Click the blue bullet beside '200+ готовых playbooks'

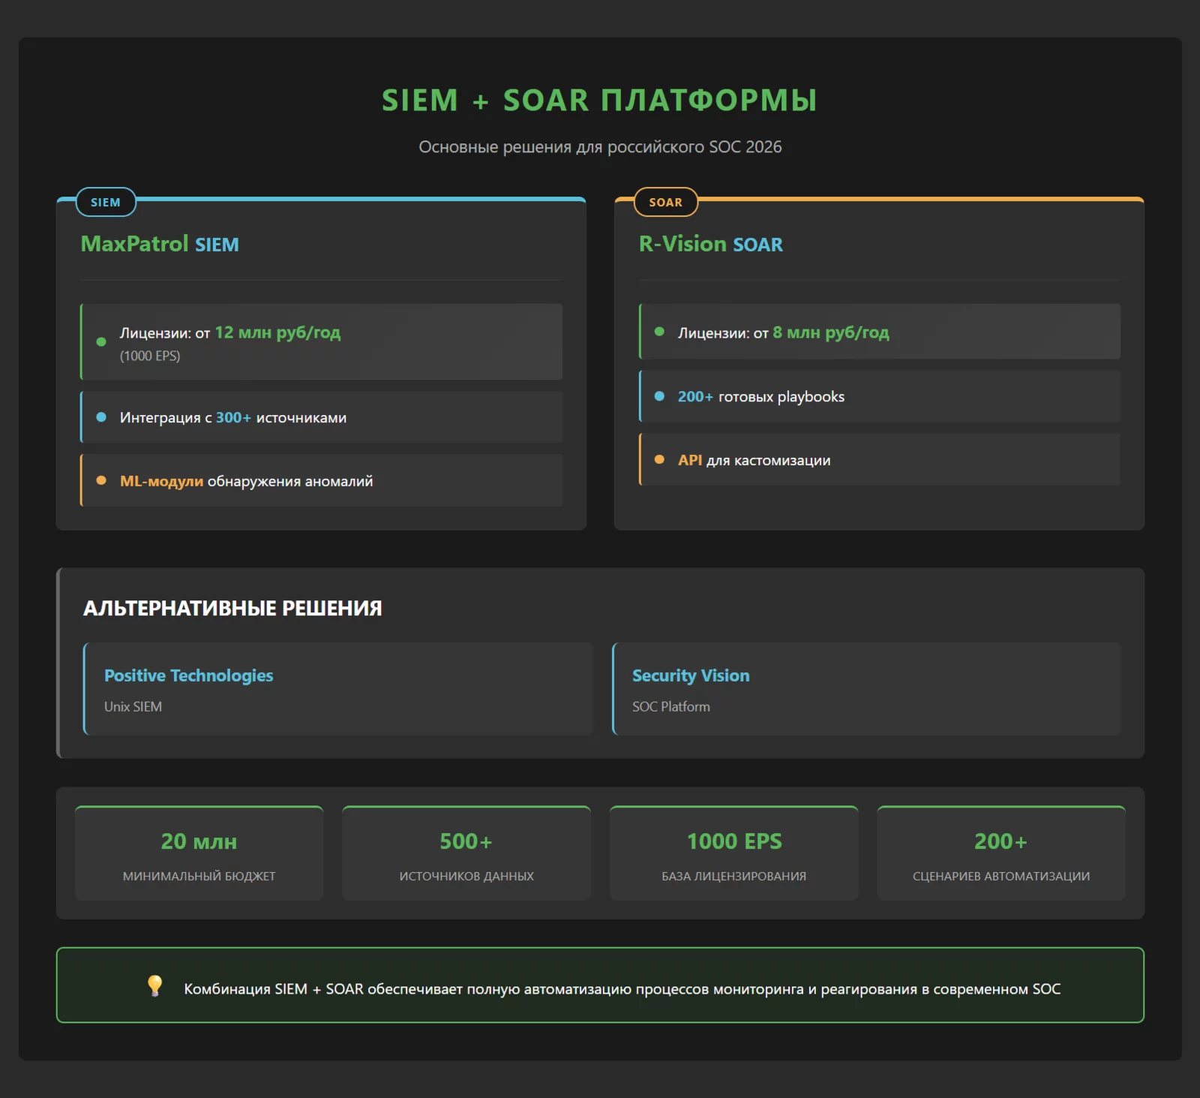click(659, 396)
